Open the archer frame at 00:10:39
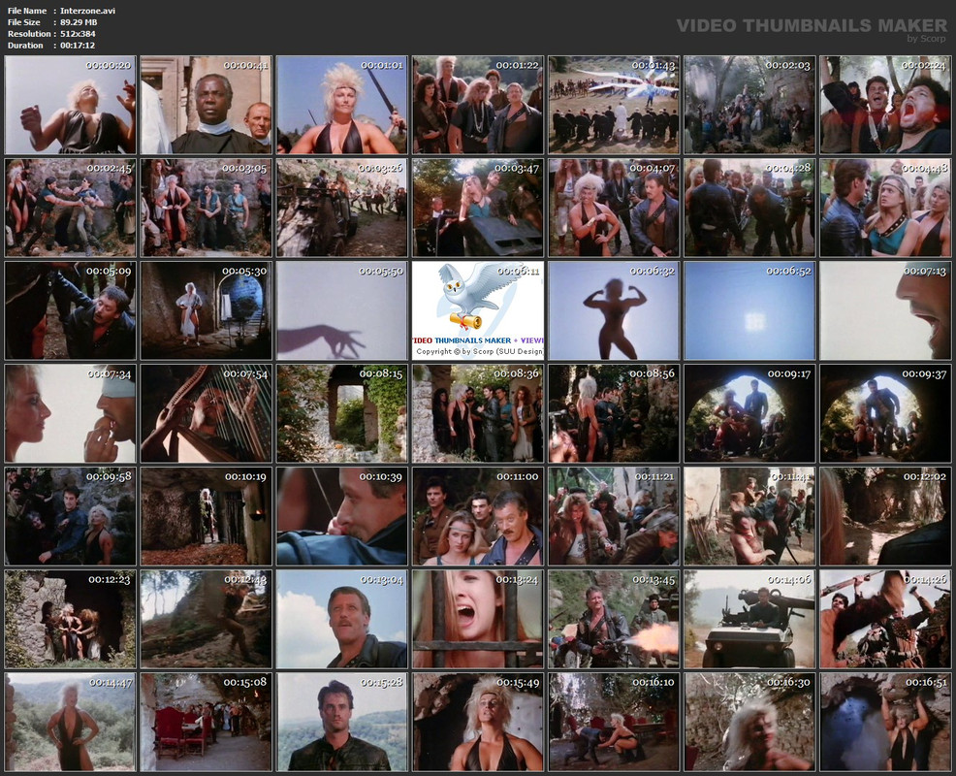Image resolution: width=956 pixels, height=776 pixels. 342,517
